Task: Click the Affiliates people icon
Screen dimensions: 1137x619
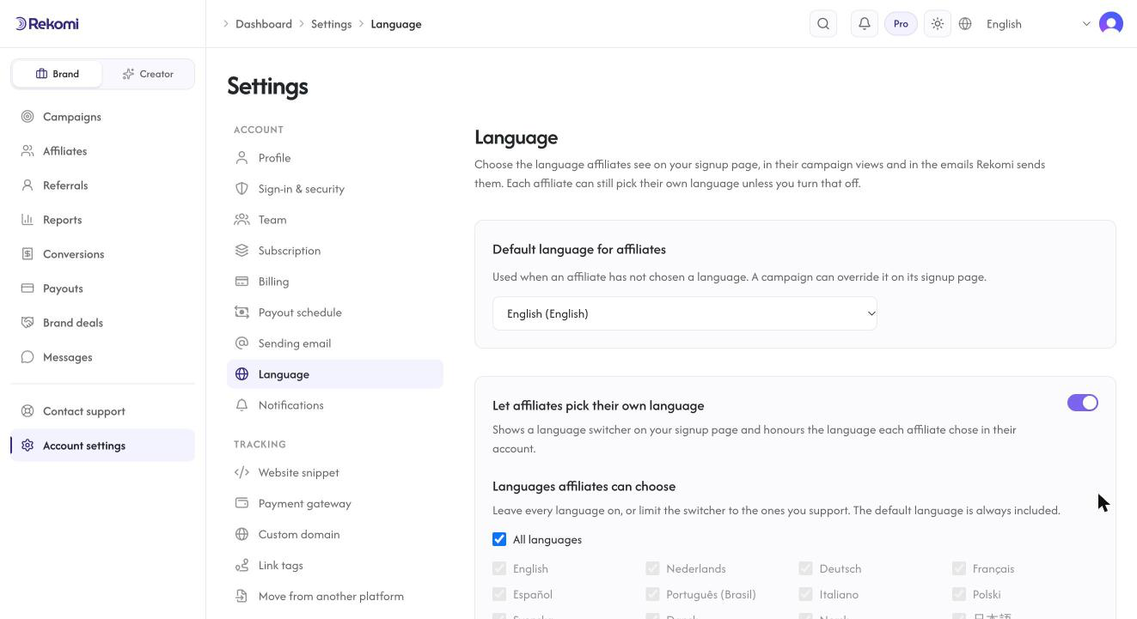Action: pyautogui.click(x=28, y=151)
